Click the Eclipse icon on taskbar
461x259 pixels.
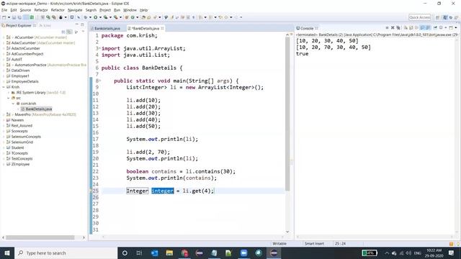pos(274,253)
